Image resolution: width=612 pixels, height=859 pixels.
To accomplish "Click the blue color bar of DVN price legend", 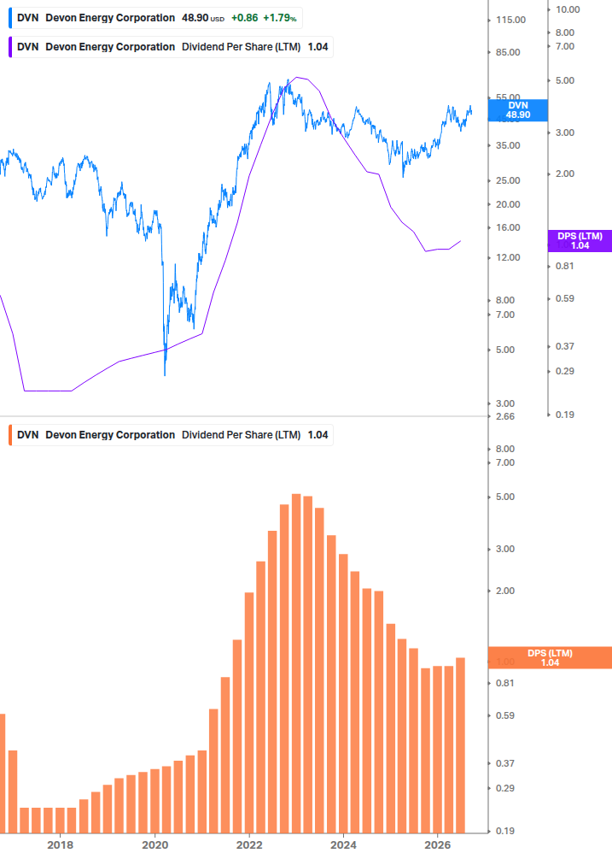I will point(10,18).
